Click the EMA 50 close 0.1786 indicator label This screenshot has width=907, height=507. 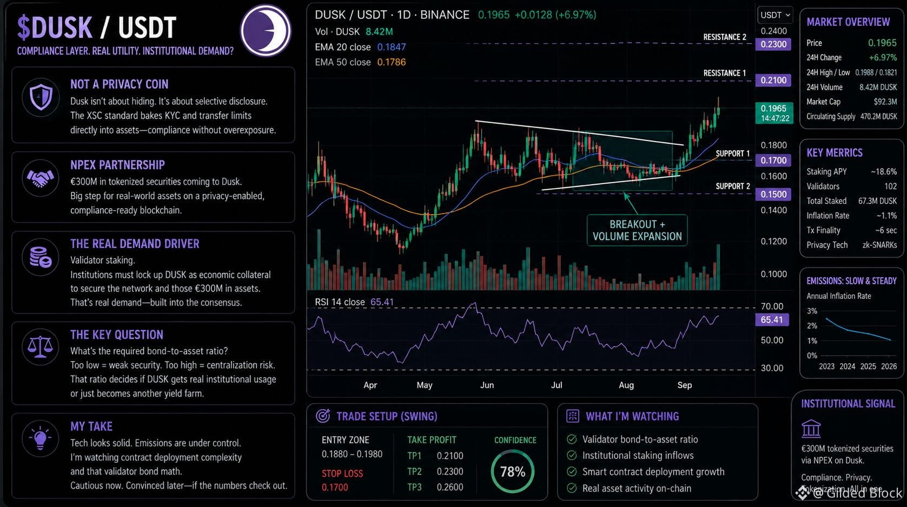click(360, 62)
